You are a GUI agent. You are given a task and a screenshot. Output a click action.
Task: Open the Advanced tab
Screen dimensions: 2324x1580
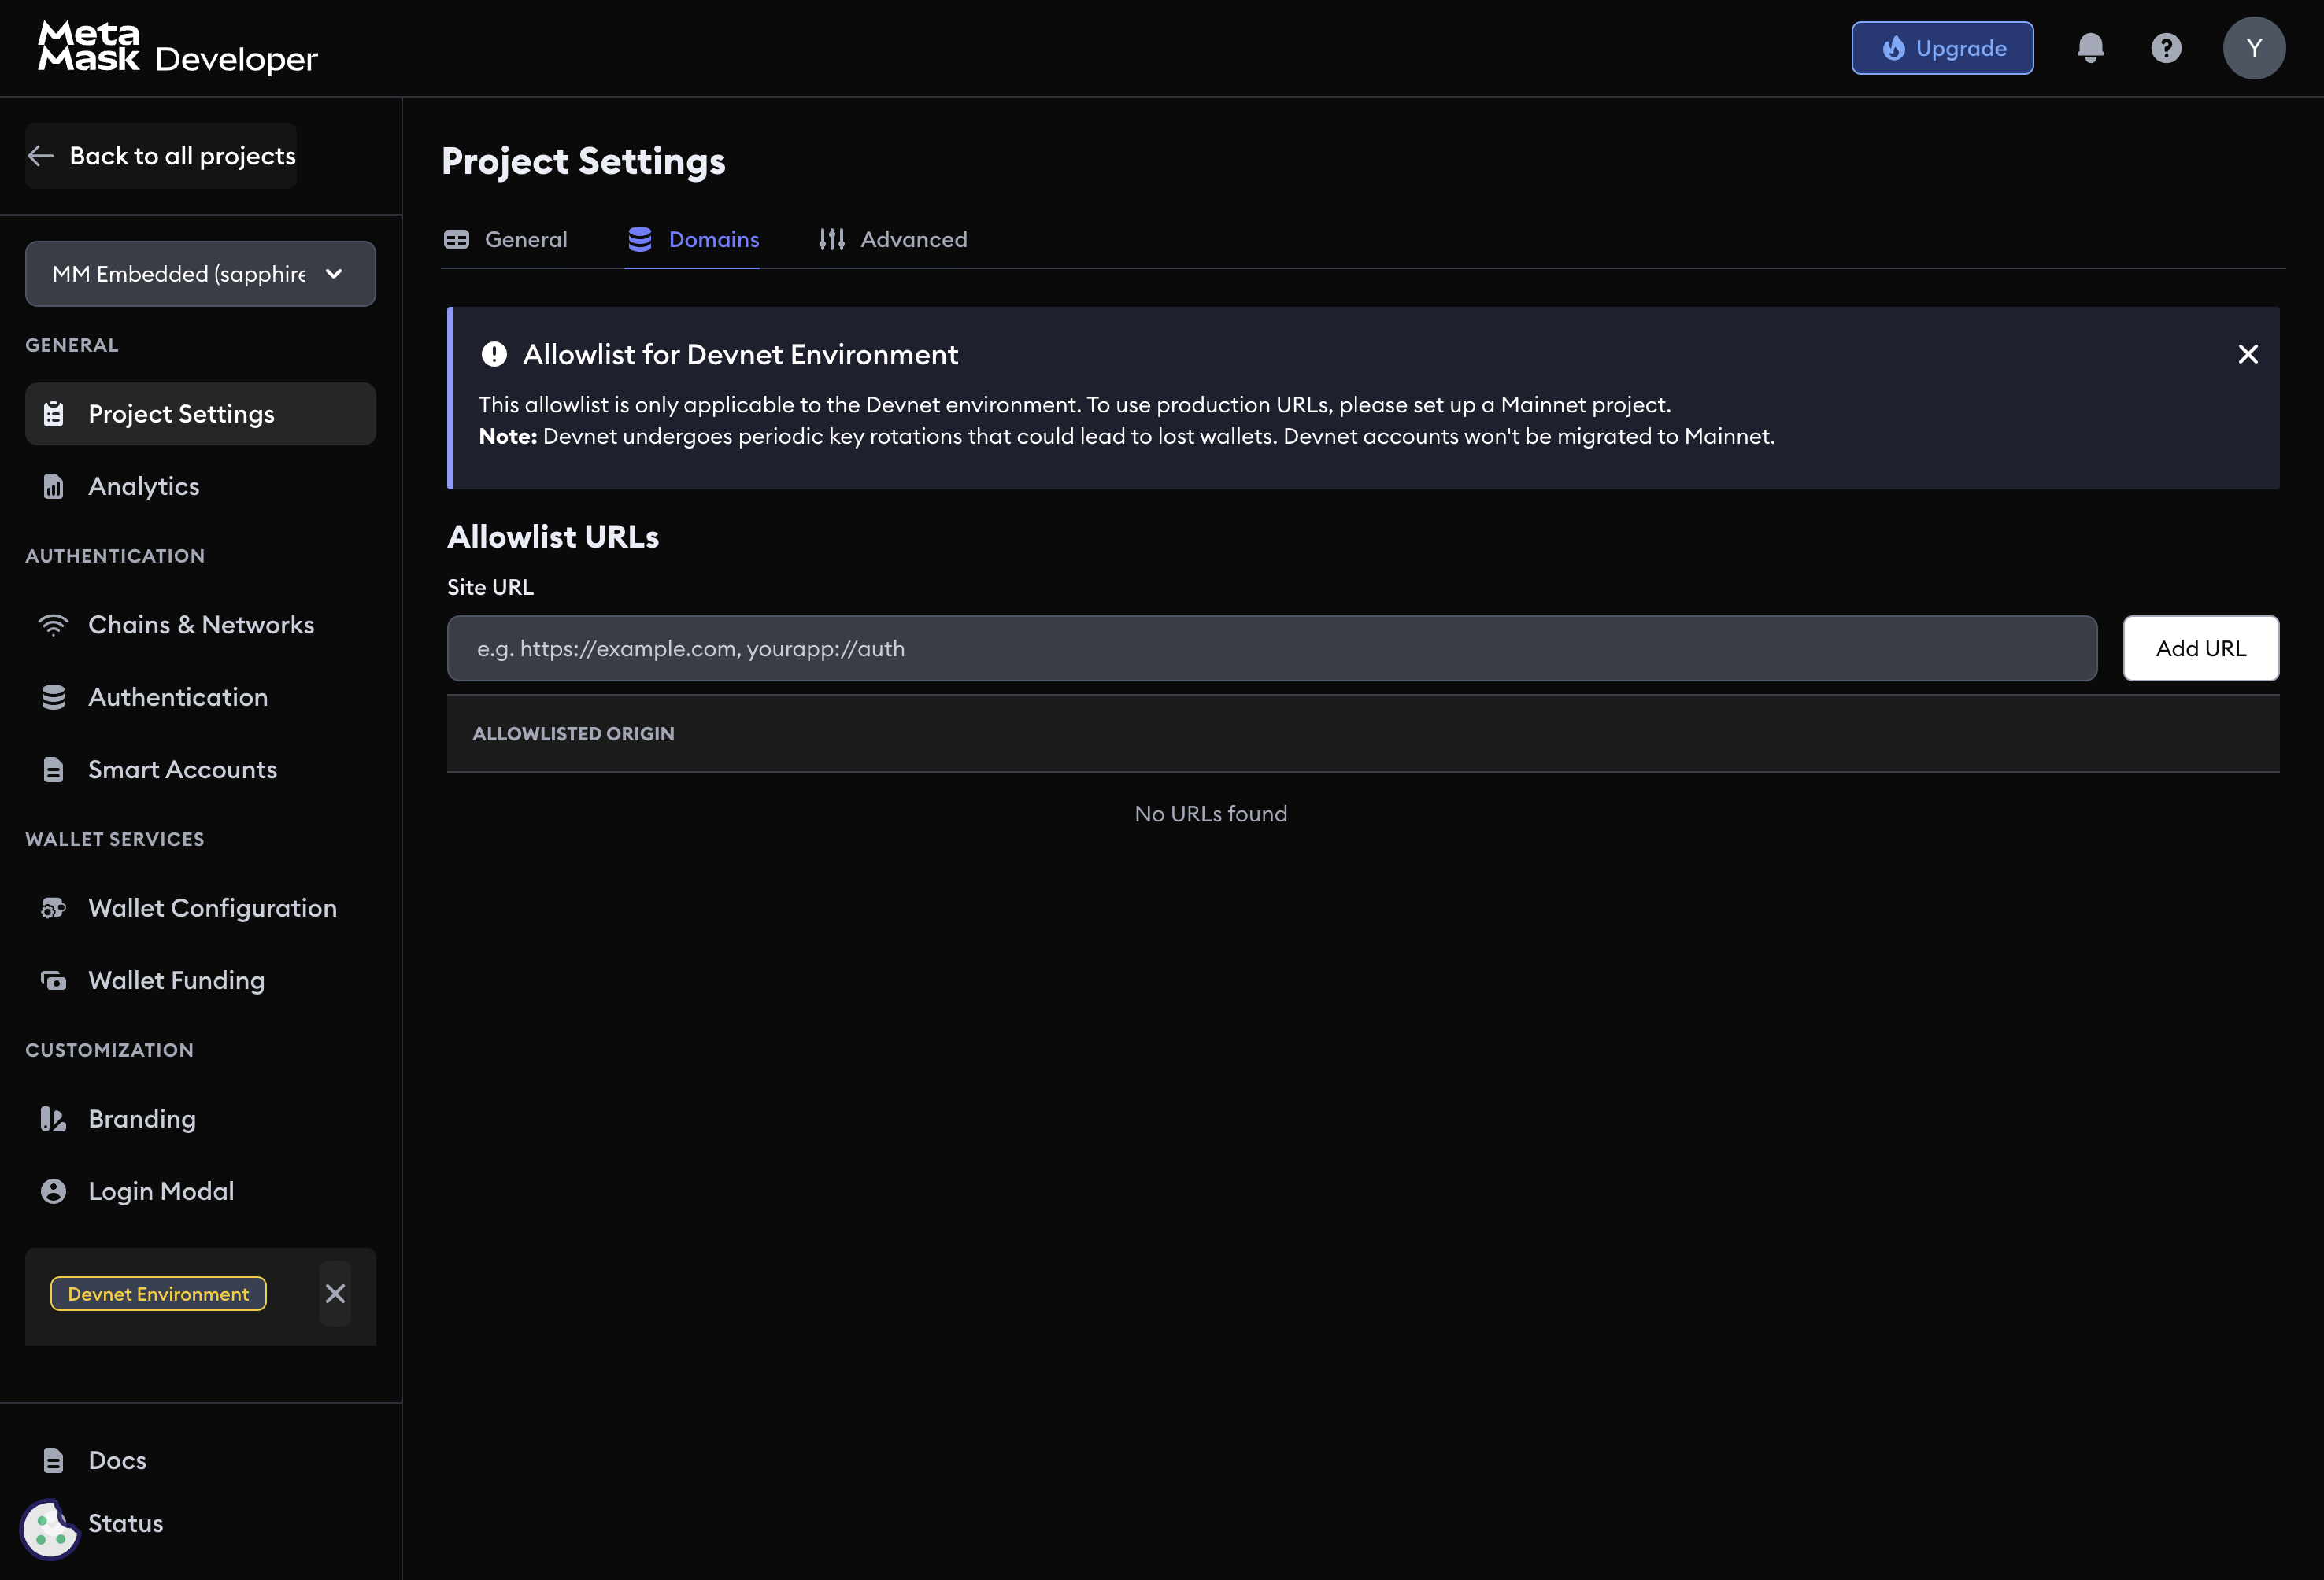click(x=893, y=240)
